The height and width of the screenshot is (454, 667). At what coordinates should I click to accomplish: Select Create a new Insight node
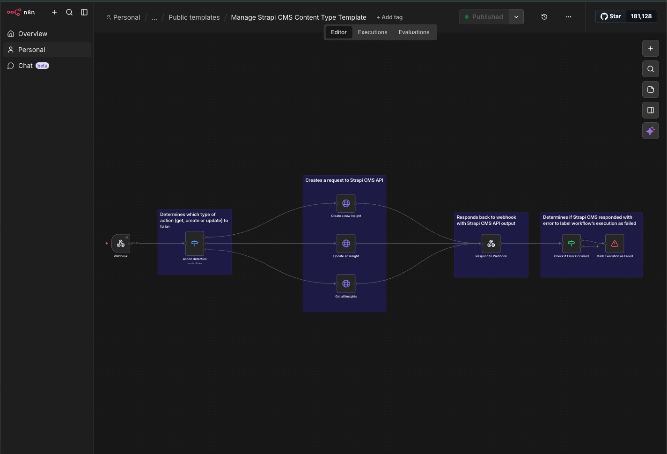tap(346, 203)
